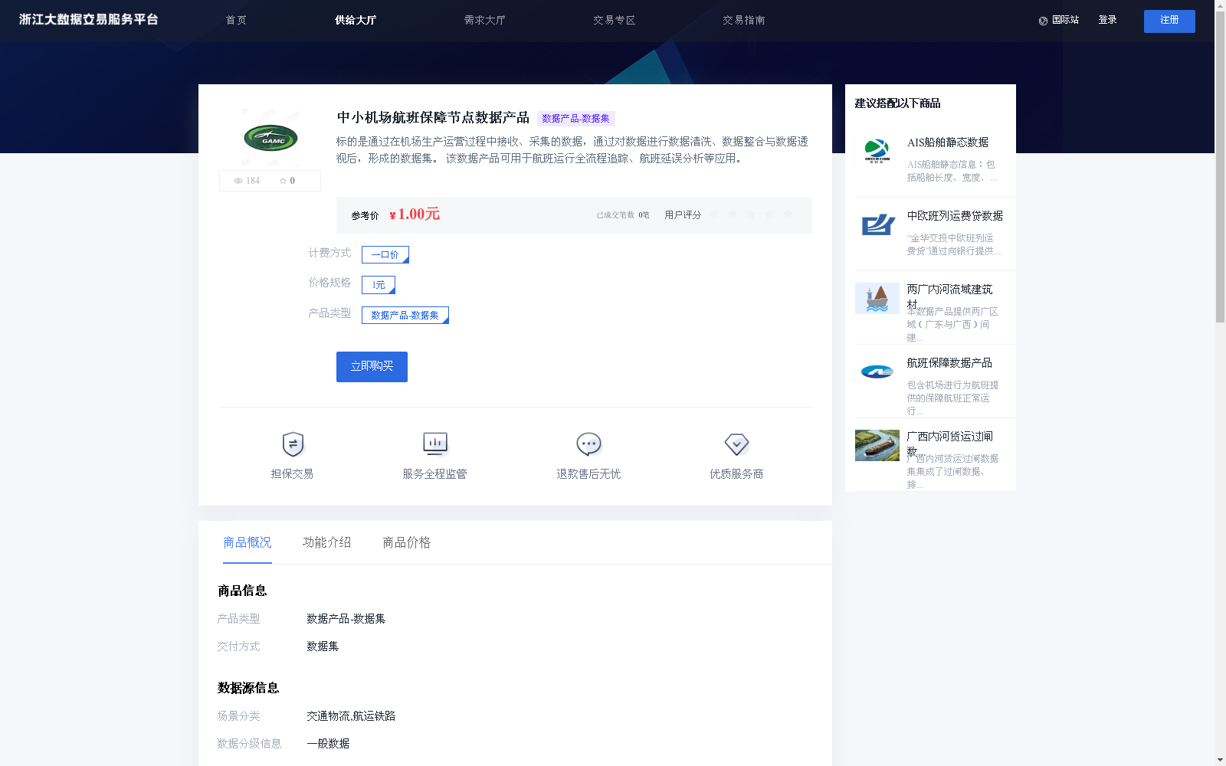Click the 国际站 link

(x=1065, y=20)
